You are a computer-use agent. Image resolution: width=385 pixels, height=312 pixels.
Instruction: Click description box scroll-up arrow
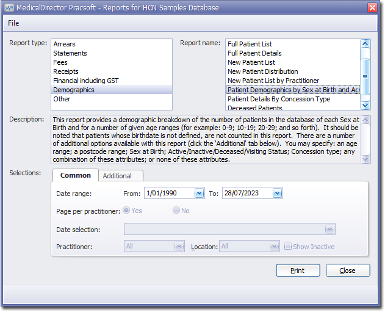click(365, 120)
